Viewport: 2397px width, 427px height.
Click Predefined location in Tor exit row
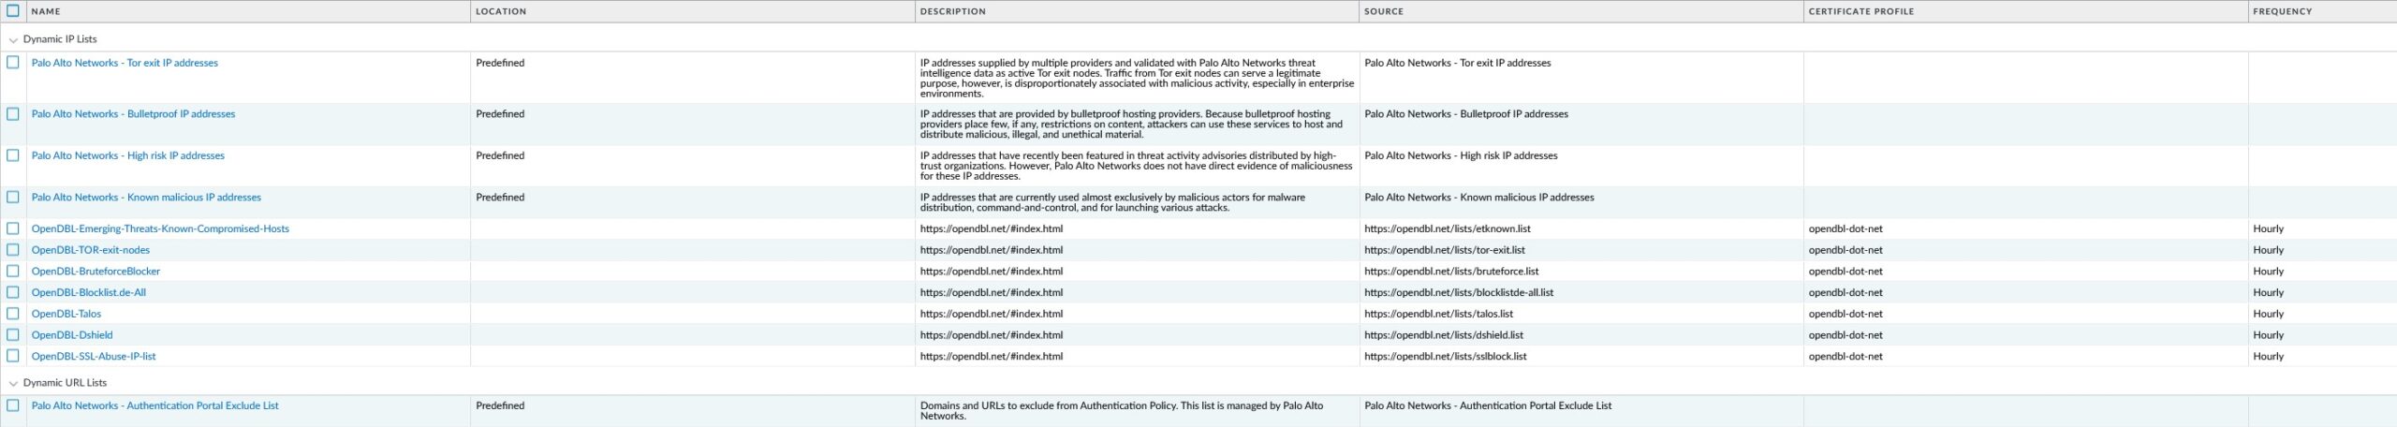tap(500, 63)
